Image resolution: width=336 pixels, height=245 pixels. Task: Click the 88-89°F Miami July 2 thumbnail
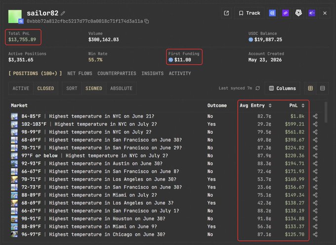click(x=14, y=195)
